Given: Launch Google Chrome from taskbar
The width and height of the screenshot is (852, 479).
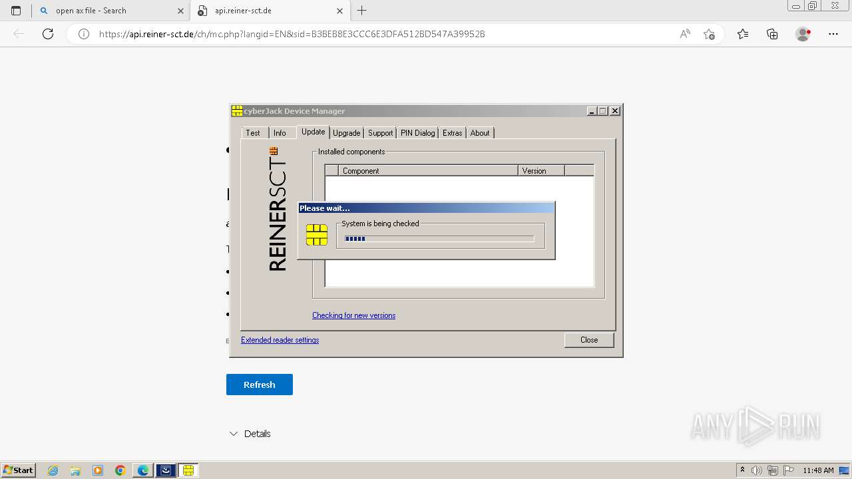Looking at the screenshot, I should coord(120,470).
